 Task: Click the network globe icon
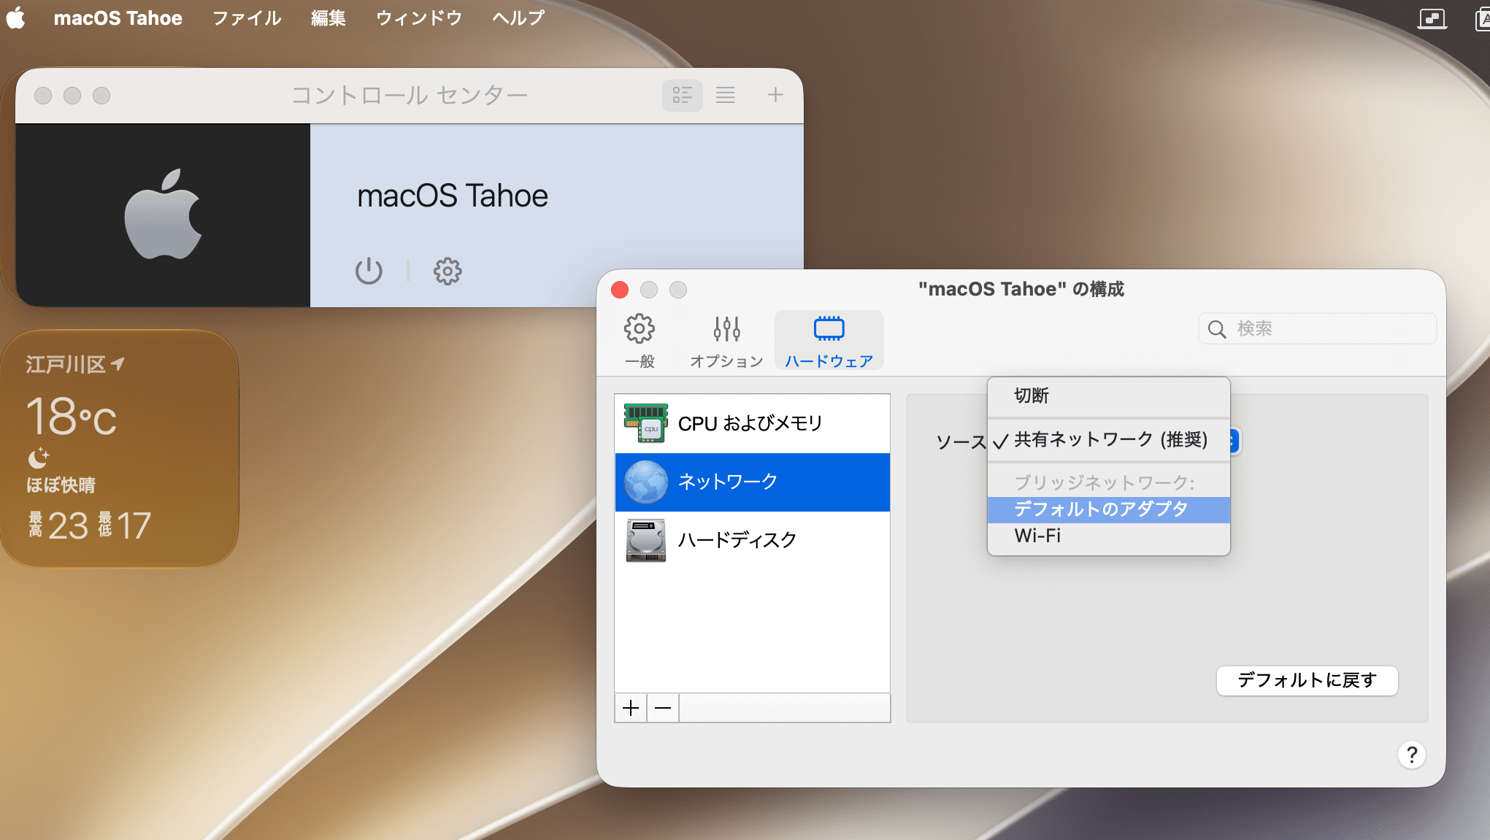[646, 482]
